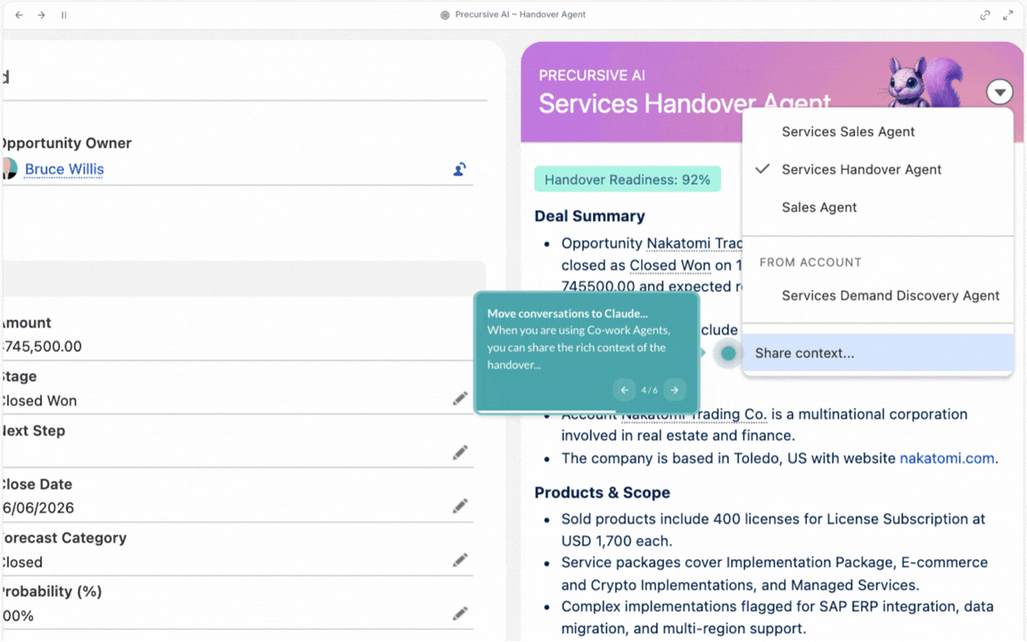Click the Handover Readiness: 92% badge
The height and width of the screenshot is (642, 1027).
pyautogui.click(x=628, y=179)
